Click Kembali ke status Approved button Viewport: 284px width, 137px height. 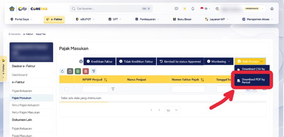(x=180, y=61)
